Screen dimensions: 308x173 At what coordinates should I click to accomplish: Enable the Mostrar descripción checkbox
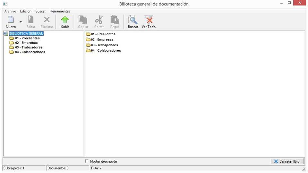click(x=87, y=161)
